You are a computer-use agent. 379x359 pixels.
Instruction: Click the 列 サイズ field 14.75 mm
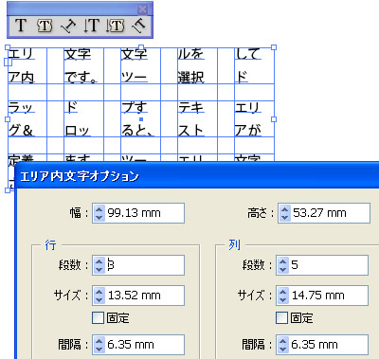(x=322, y=296)
